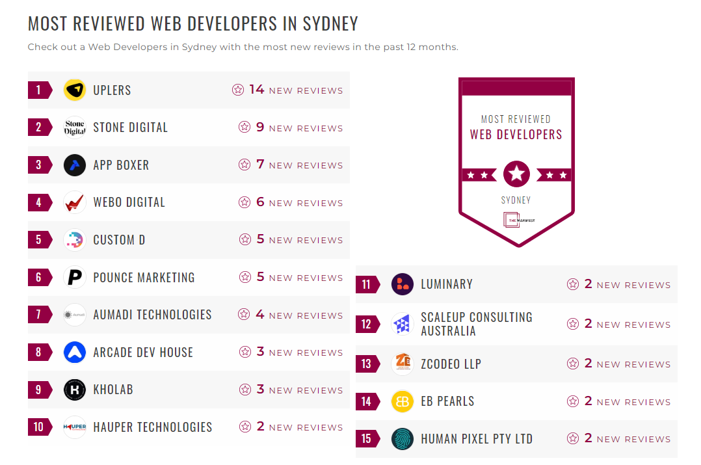The image size is (701, 465).
Task: Click the Aumadi Technologies row
Action: [x=151, y=314]
